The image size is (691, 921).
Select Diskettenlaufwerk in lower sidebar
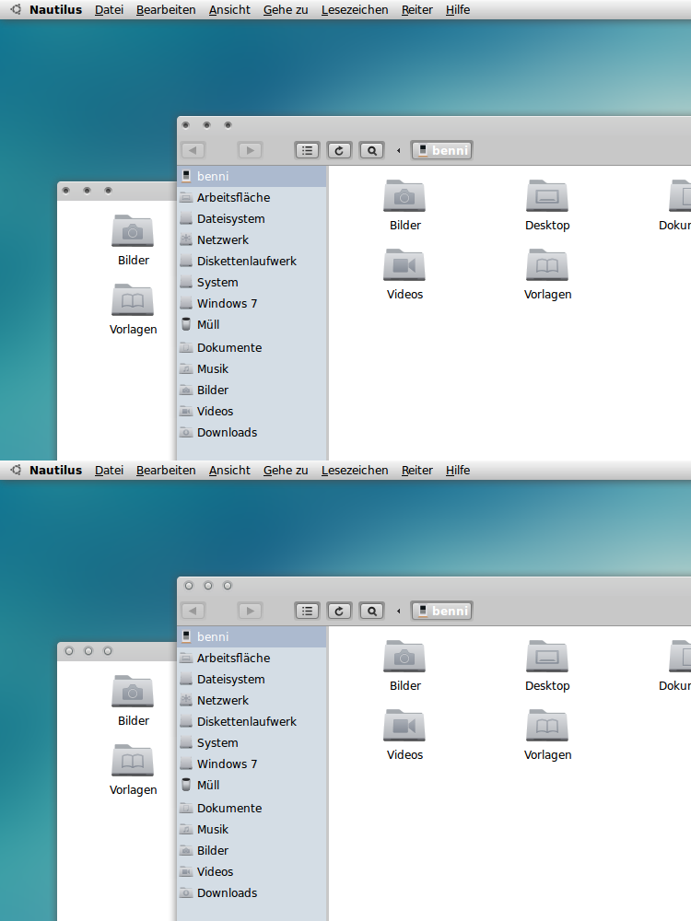click(252, 721)
